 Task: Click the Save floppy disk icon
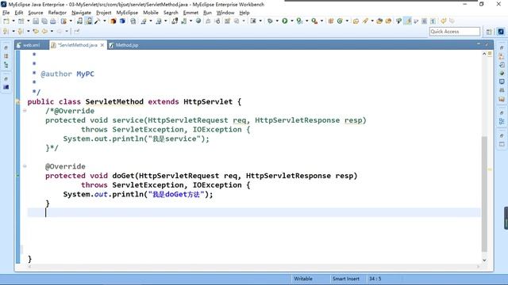tap(36, 21)
